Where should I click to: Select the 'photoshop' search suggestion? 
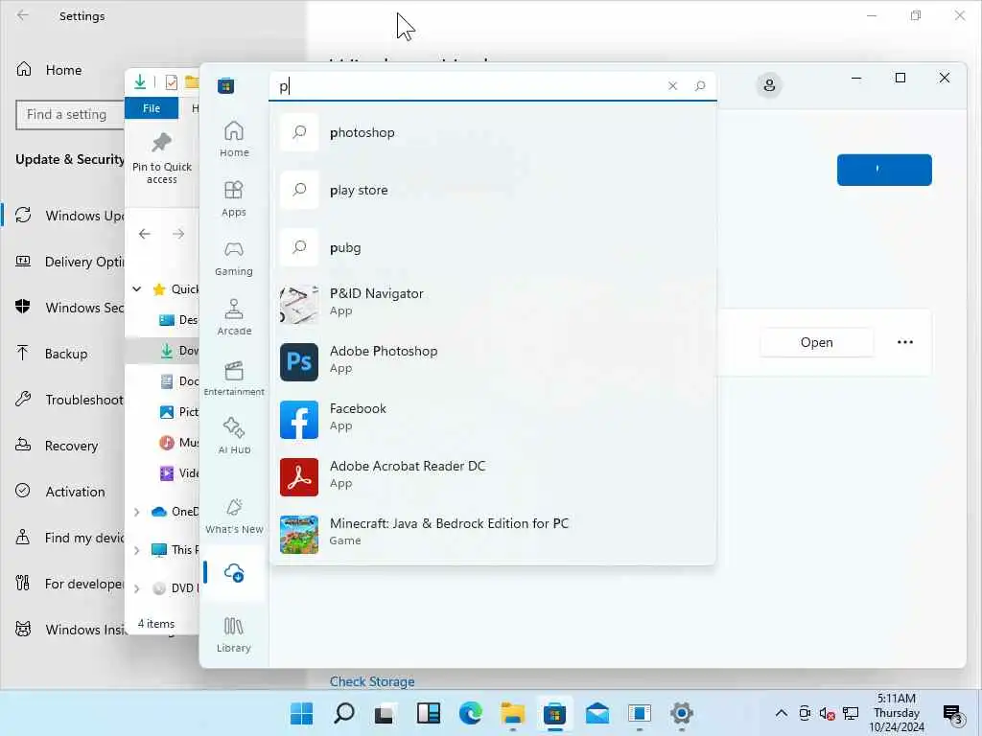pyautogui.click(x=493, y=132)
